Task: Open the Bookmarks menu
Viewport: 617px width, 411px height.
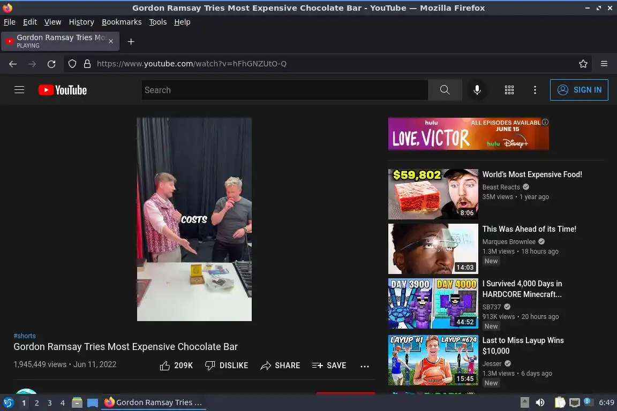Action: 122,22
